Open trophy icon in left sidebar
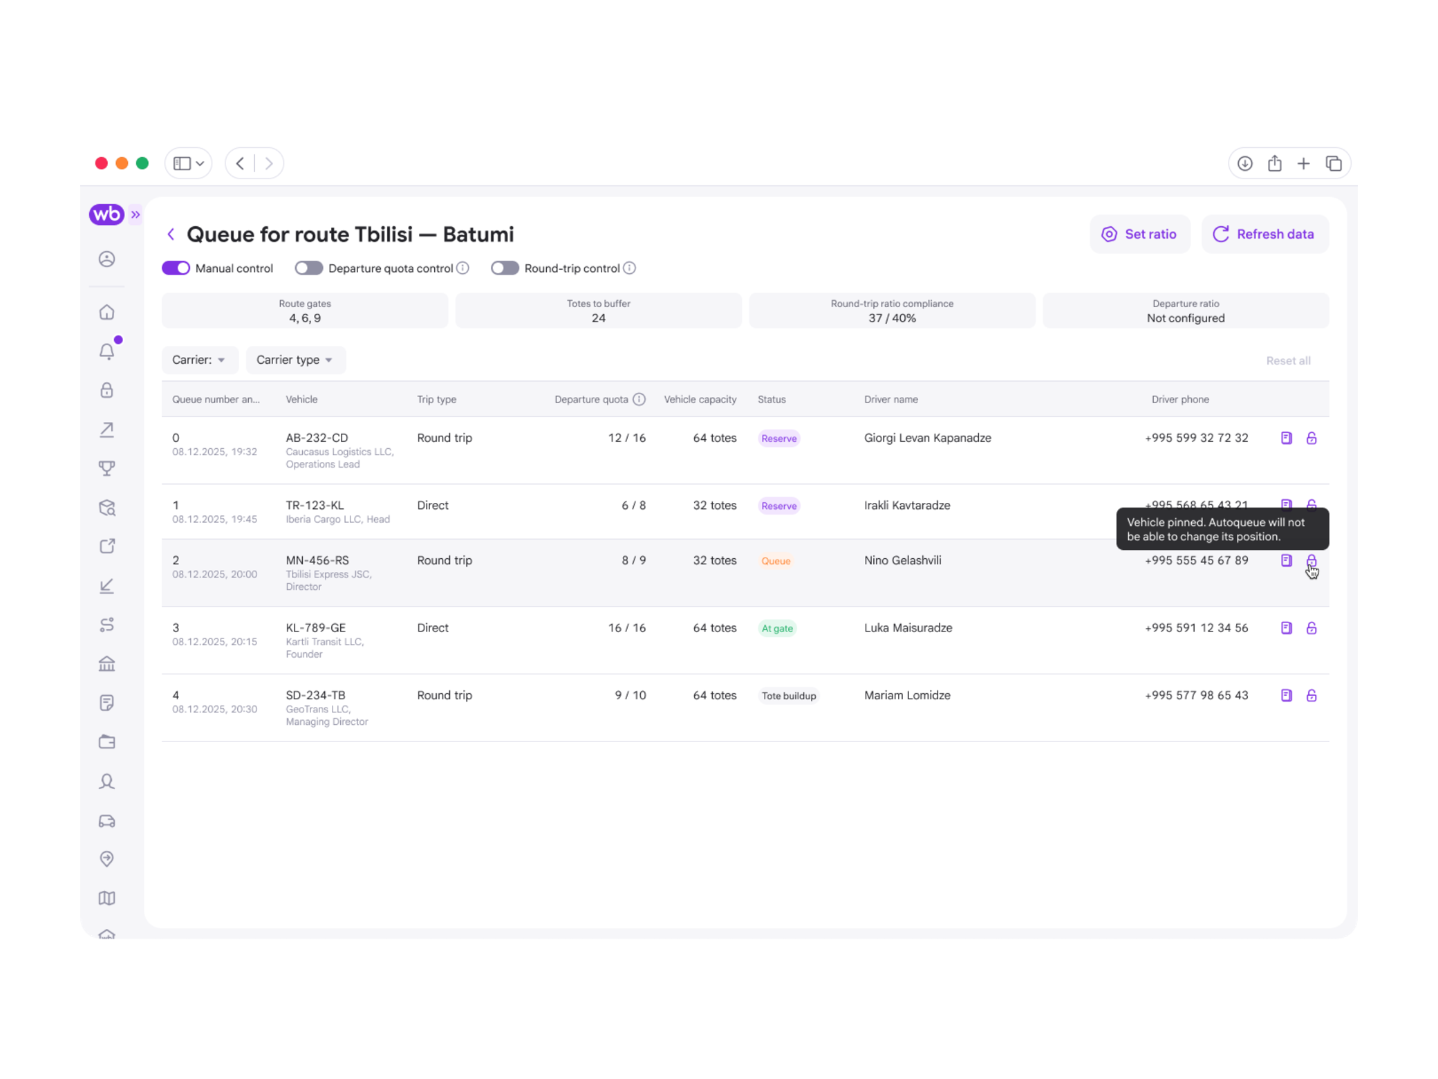This screenshot has width=1438, height=1079. tap(106, 468)
